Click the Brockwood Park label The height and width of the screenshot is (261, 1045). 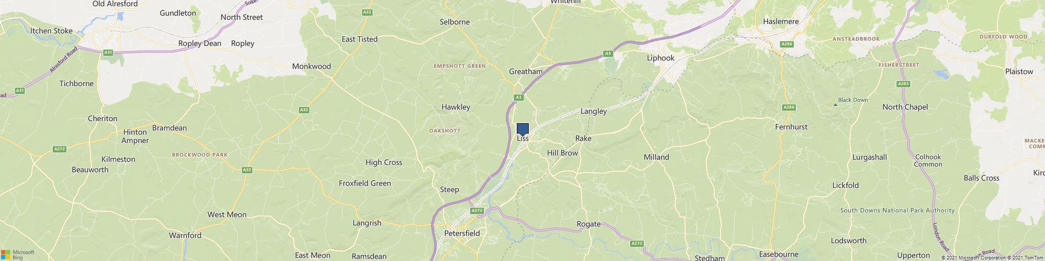pos(200,155)
